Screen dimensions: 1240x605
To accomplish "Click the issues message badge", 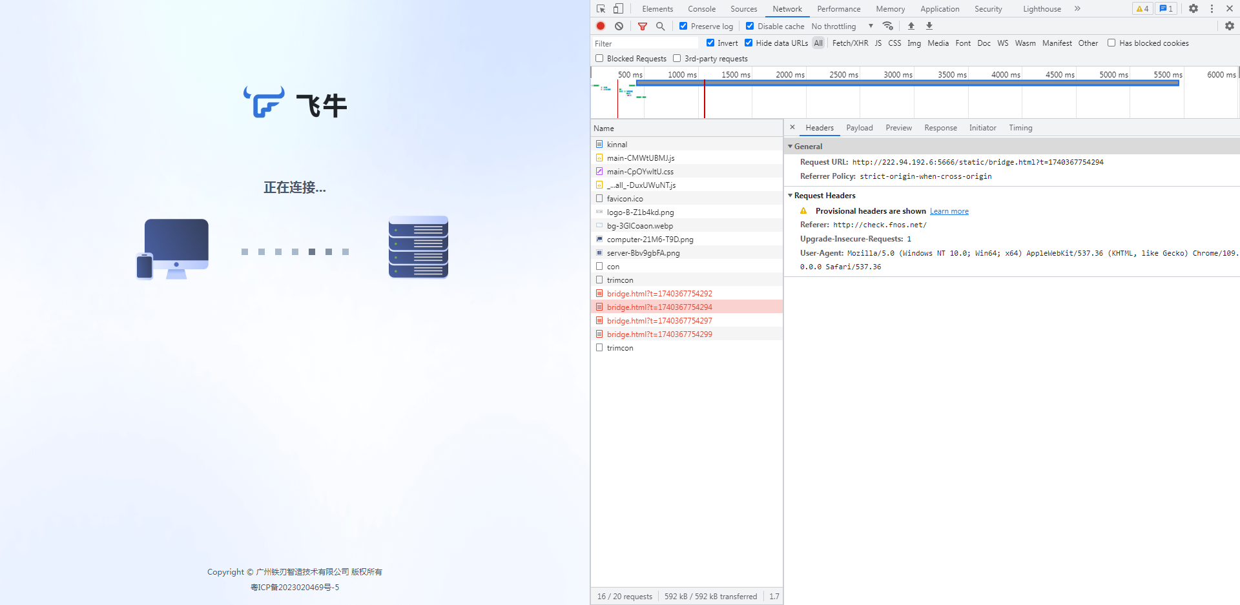I will (x=1166, y=8).
